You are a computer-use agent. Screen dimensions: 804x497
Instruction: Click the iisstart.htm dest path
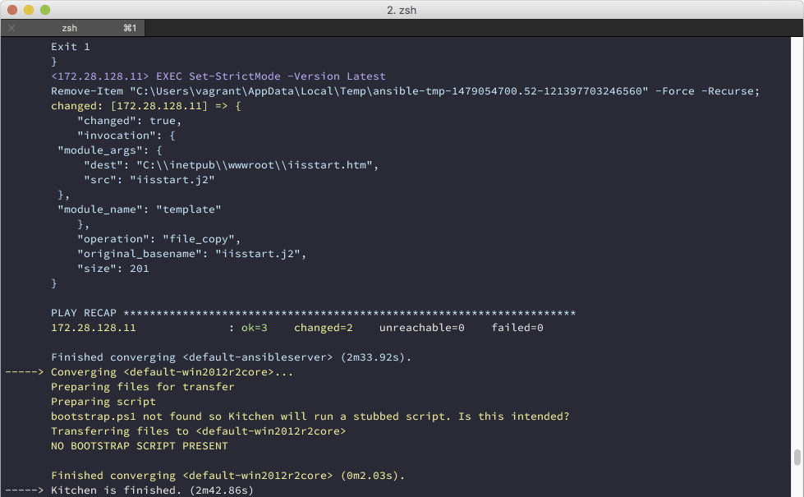click(x=256, y=165)
